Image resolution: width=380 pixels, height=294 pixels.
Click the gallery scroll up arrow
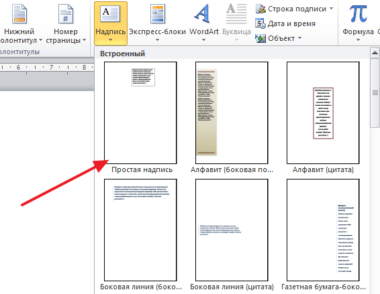coord(375,53)
